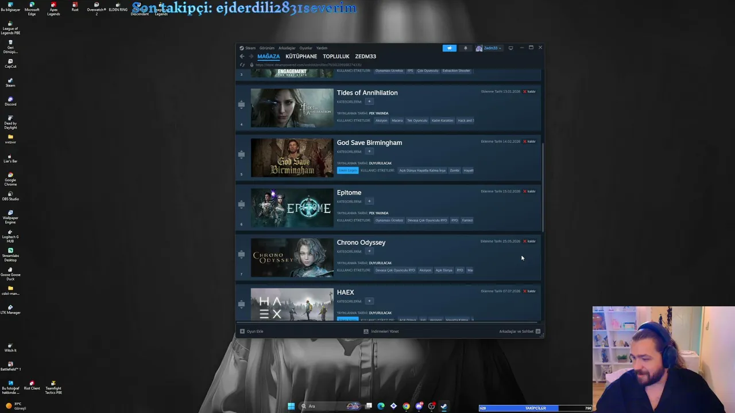Open the Steam announcements megaphone button
This screenshot has height=413, width=735.
[x=450, y=48]
